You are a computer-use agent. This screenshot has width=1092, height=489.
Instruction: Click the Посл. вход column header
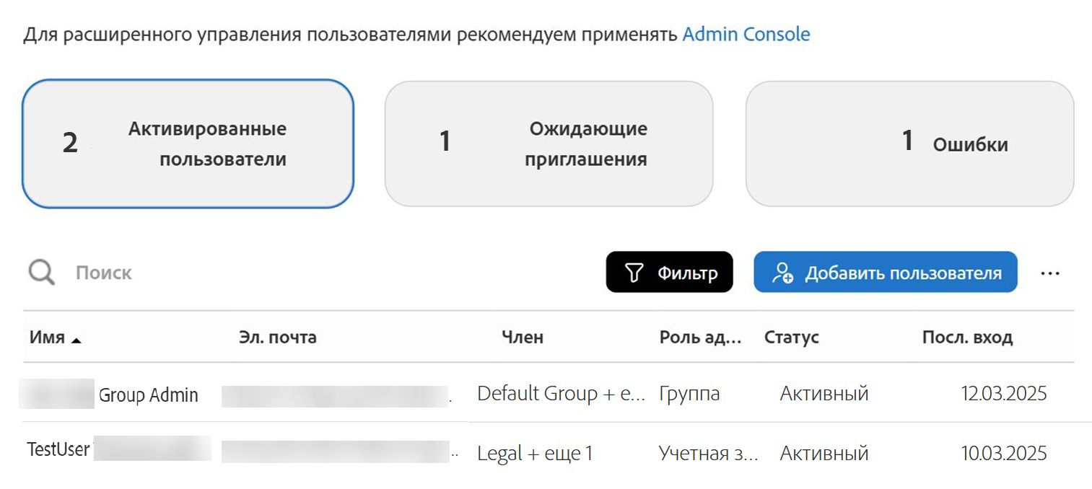point(967,338)
